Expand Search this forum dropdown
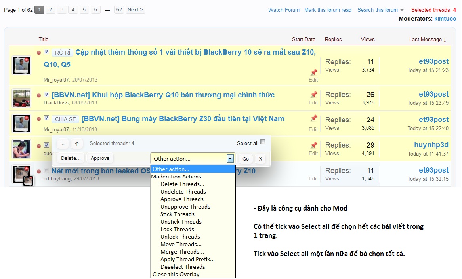 [x=380, y=10]
